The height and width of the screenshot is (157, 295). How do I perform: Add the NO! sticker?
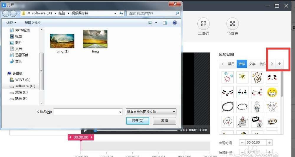point(257,121)
